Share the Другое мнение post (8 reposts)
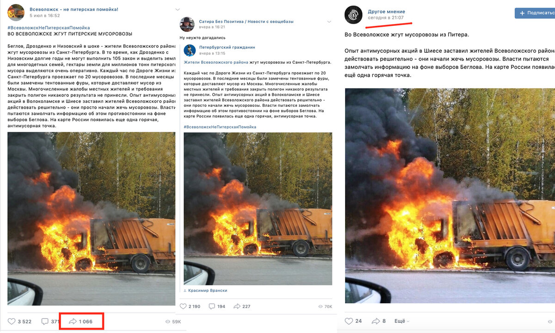Image resolution: width=555 pixels, height=333 pixels. (378, 321)
